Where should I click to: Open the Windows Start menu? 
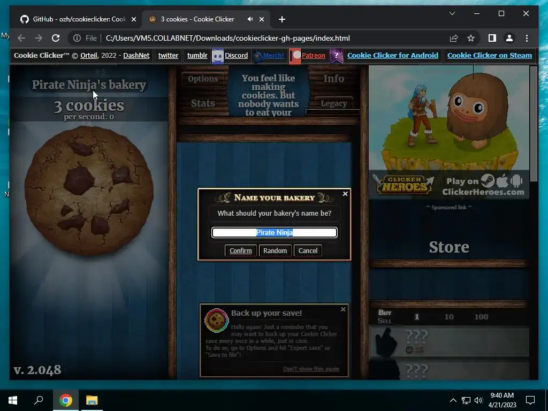13,400
